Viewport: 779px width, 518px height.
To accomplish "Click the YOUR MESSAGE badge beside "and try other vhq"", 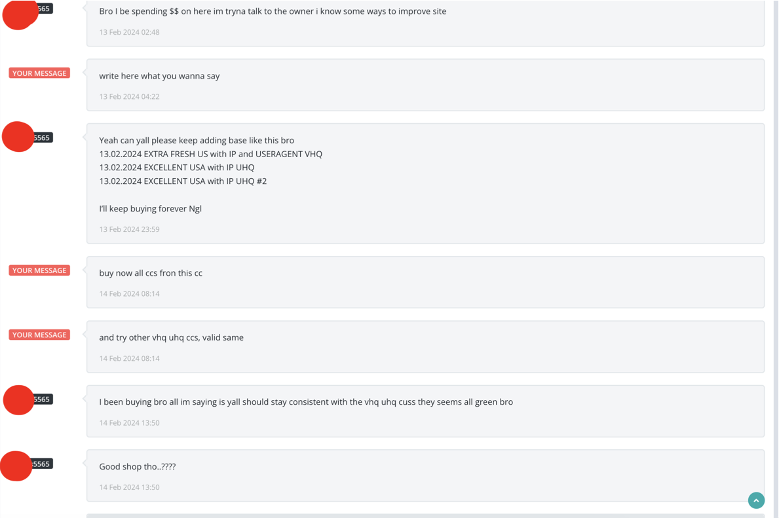I will (39, 335).
